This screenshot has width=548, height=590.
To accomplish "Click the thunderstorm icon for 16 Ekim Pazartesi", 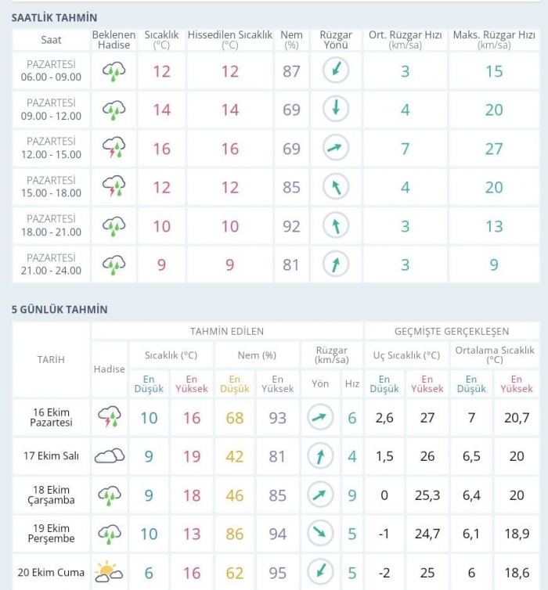I will pos(110,418).
